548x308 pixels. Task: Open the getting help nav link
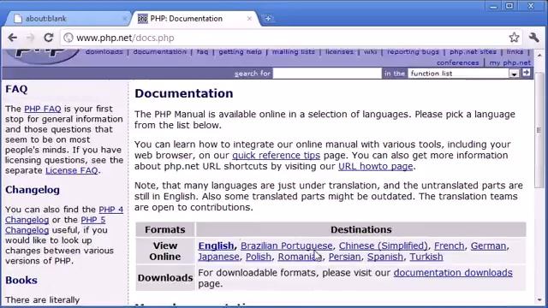[240, 51]
